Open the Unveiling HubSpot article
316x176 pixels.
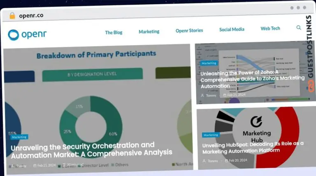click(x=253, y=147)
